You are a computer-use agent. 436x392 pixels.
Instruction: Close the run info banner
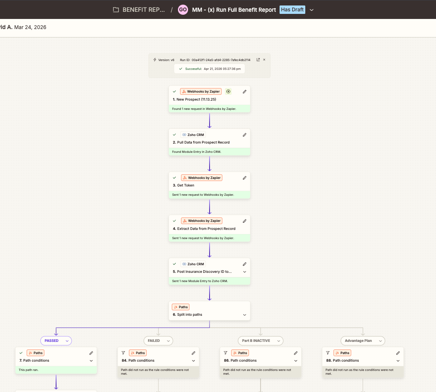pyautogui.click(x=264, y=60)
